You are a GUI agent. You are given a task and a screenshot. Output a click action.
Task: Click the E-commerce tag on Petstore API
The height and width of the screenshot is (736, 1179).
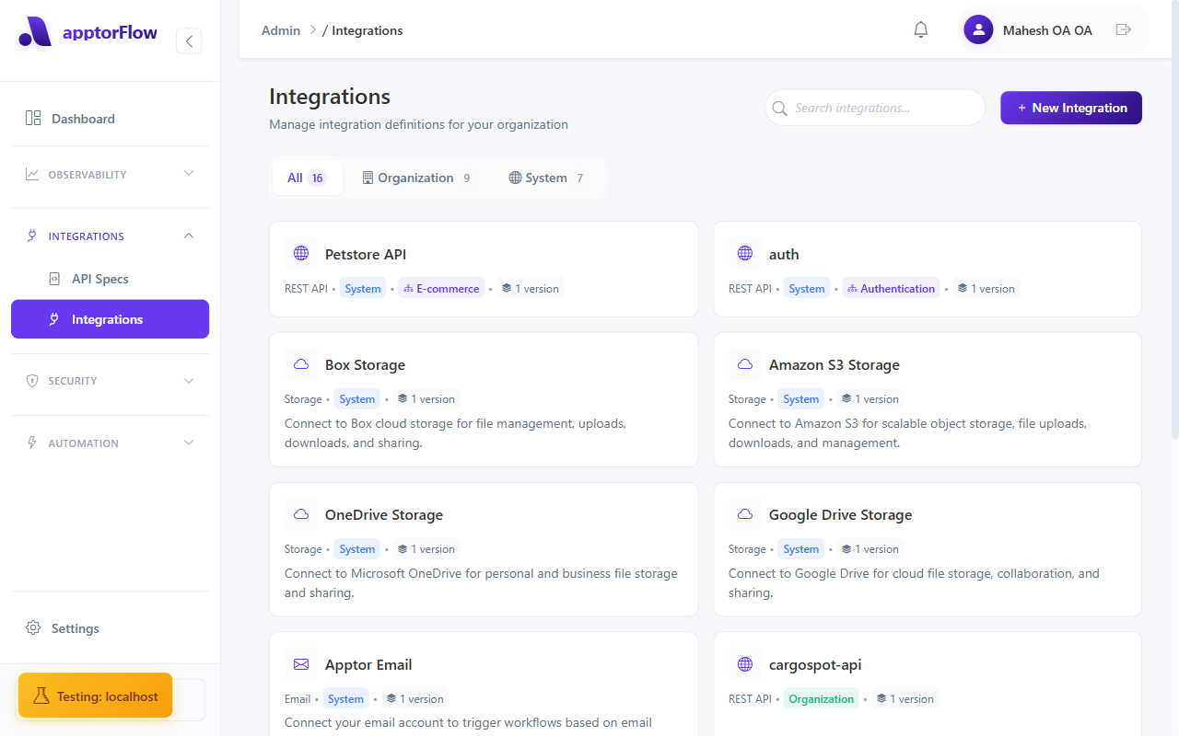point(441,288)
